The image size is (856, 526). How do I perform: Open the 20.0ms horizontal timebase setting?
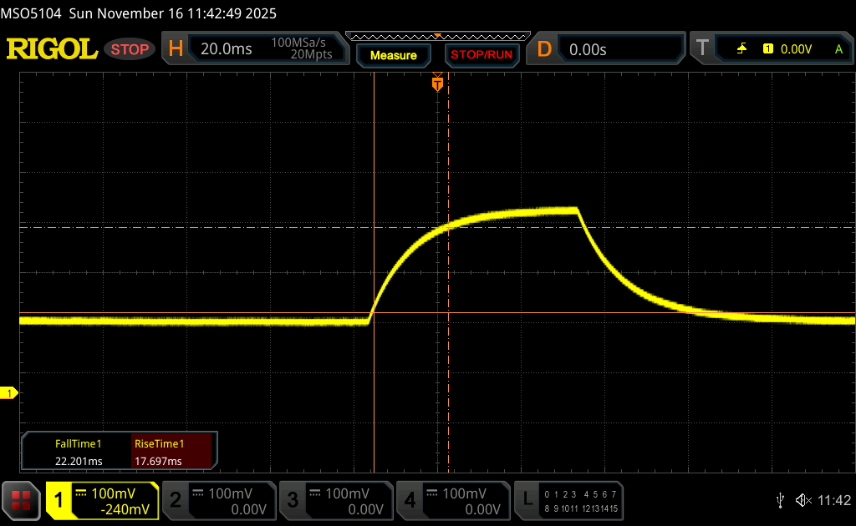pyautogui.click(x=227, y=49)
